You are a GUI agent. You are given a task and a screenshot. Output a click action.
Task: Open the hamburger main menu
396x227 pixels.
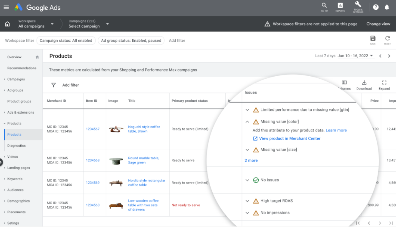pos(6,7)
